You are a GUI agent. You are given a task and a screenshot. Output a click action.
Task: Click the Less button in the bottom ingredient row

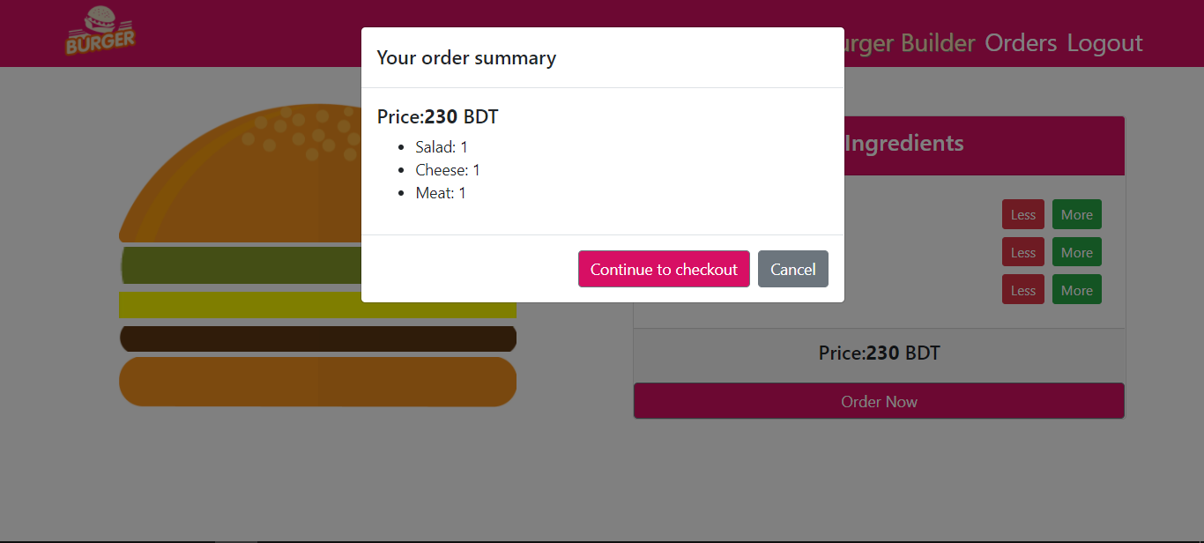[1023, 290]
